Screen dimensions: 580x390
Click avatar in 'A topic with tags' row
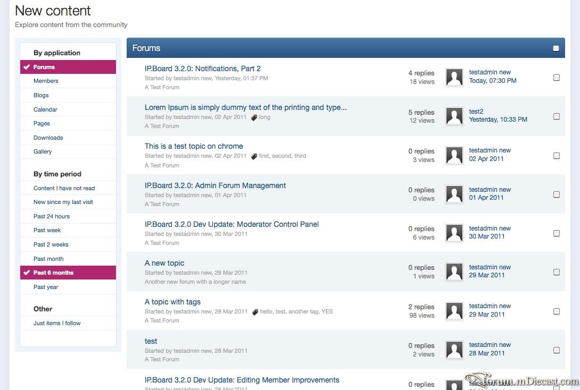454,311
